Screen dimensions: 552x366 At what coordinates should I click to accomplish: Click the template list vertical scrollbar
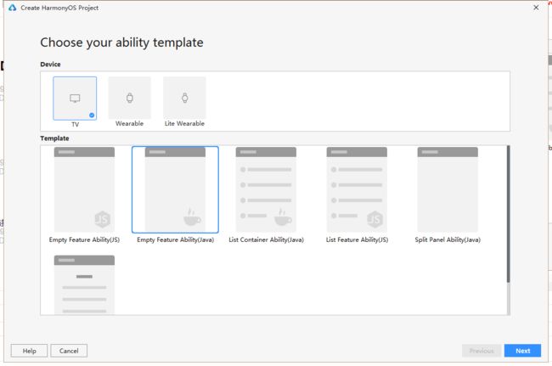[x=509, y=214]
